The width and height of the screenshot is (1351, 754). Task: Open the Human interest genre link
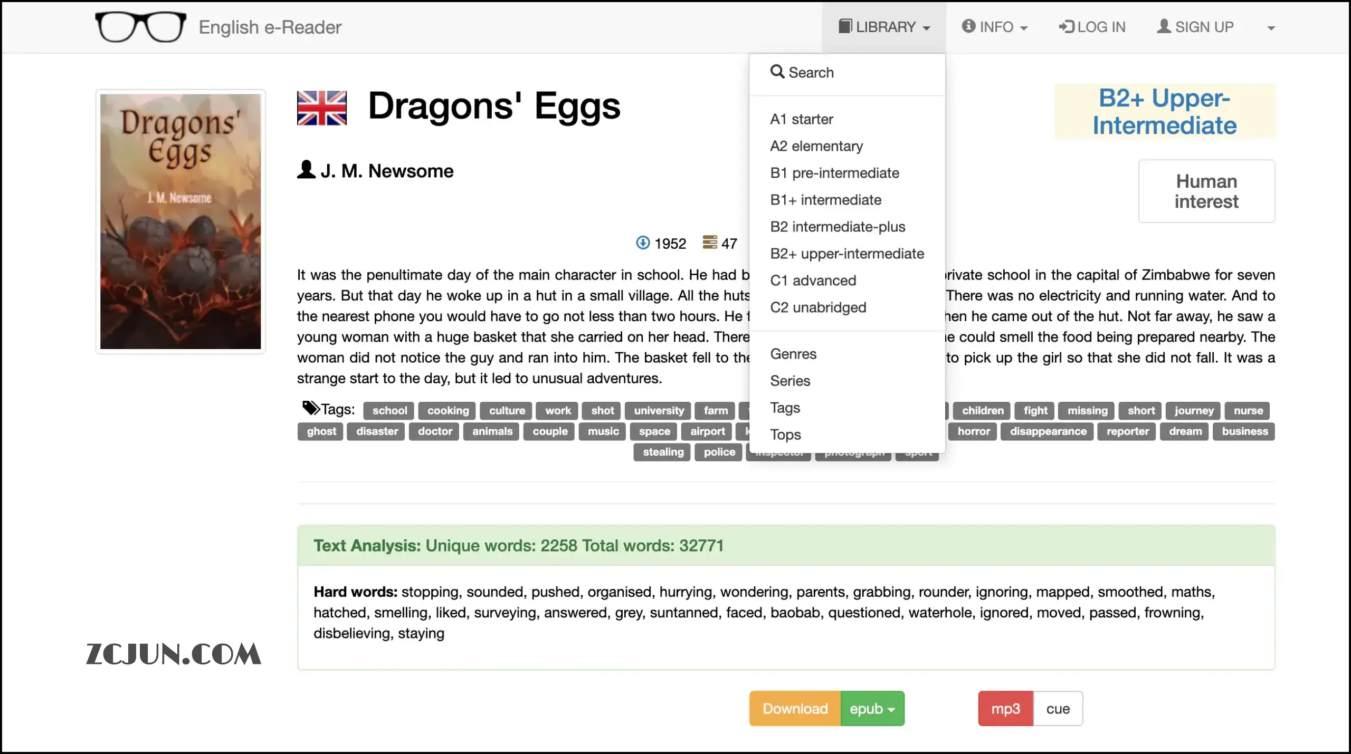(x=1207, y=191)
